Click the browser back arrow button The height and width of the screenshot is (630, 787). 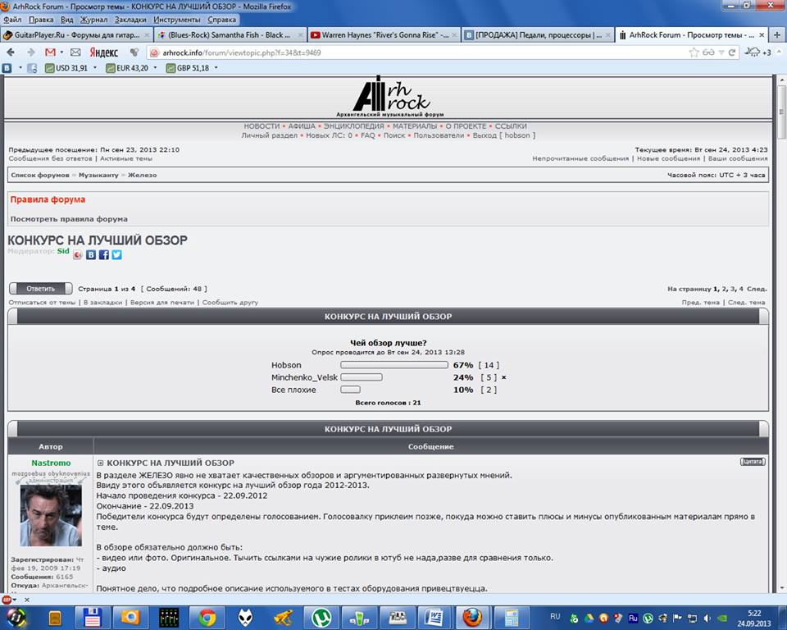tap(11, 52)
